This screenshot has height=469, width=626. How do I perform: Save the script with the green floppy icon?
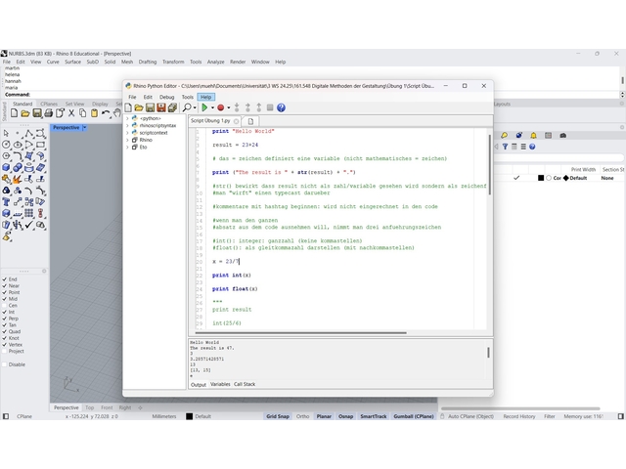pyautogui.click(x=150, y=107)
